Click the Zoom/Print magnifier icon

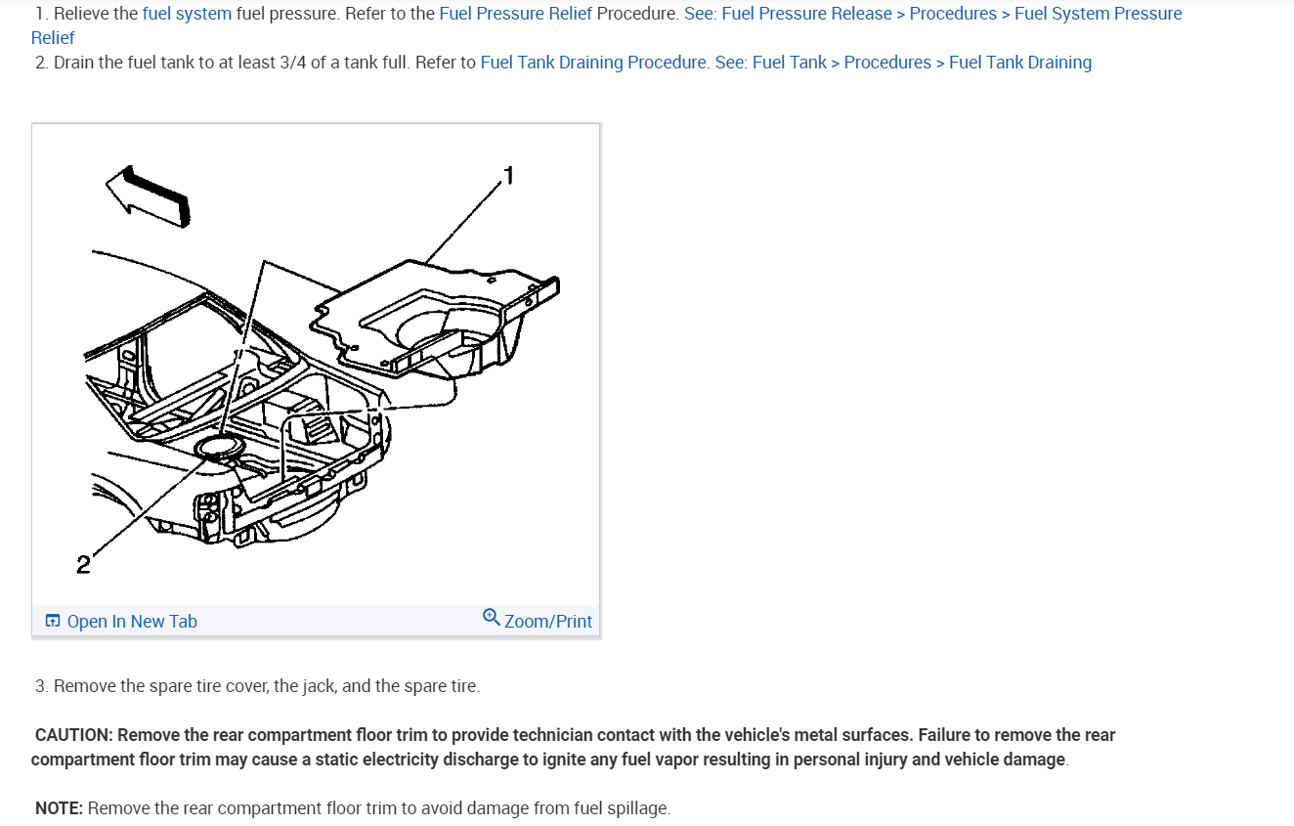[x=492, y=617]
